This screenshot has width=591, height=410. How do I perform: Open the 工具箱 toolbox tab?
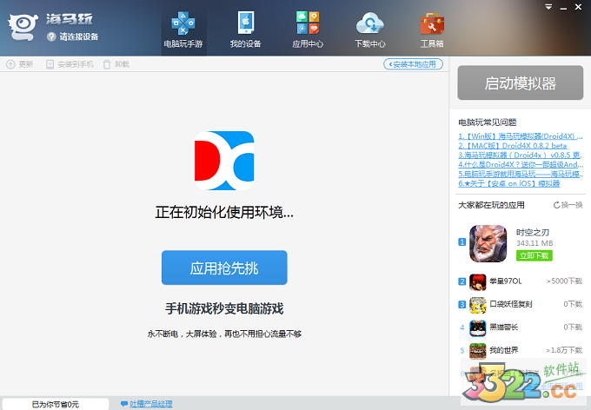point(432,30)
